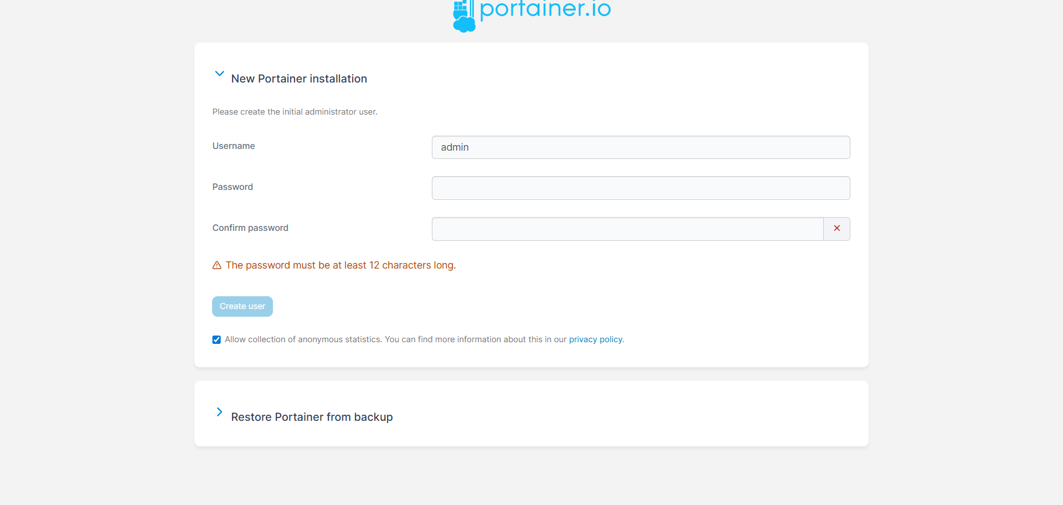
Task: Expand Restore Portainer from backup section
Action: coord(219,412)
